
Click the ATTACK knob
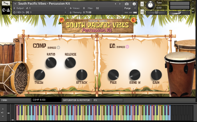coord(82,75)
